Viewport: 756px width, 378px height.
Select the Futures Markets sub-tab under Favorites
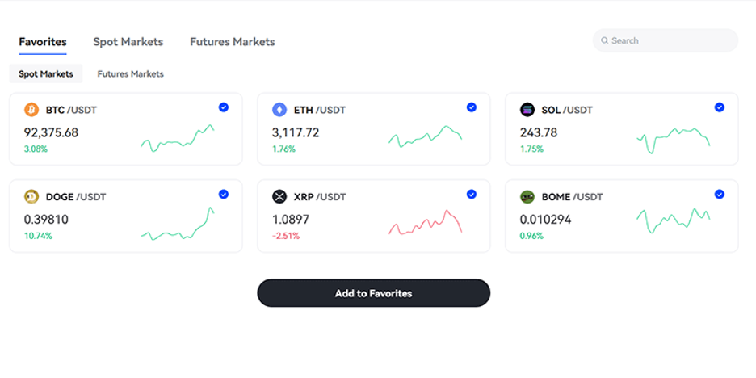coord(130,73)
